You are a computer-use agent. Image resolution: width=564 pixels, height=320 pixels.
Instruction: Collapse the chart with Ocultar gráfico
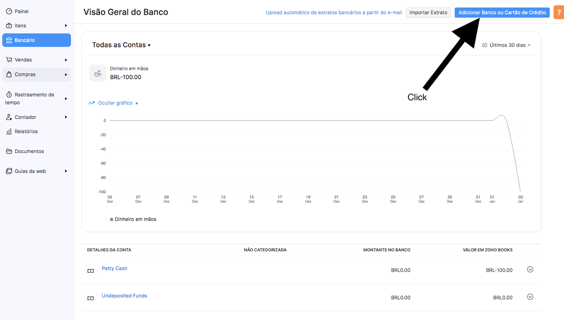click(x=113, y=103)
